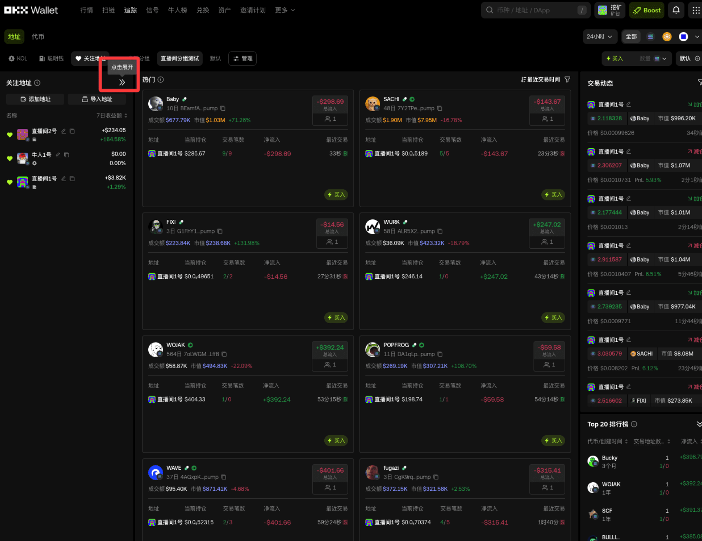This screenshot has width=702, height=541.
Task: Click the info icon beside Top 20 排行榜
Action: click(634, 424)
